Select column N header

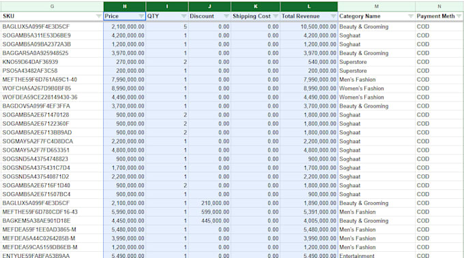point(439,6)
